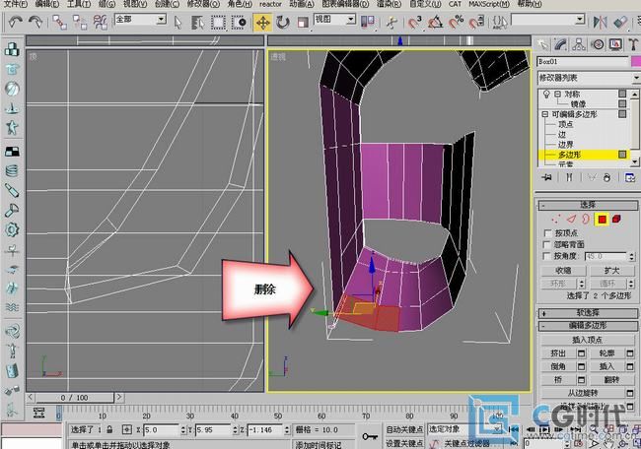Screen dimensions: 641x449
Task: Open Select by Name tool
Action: [197, 22]
